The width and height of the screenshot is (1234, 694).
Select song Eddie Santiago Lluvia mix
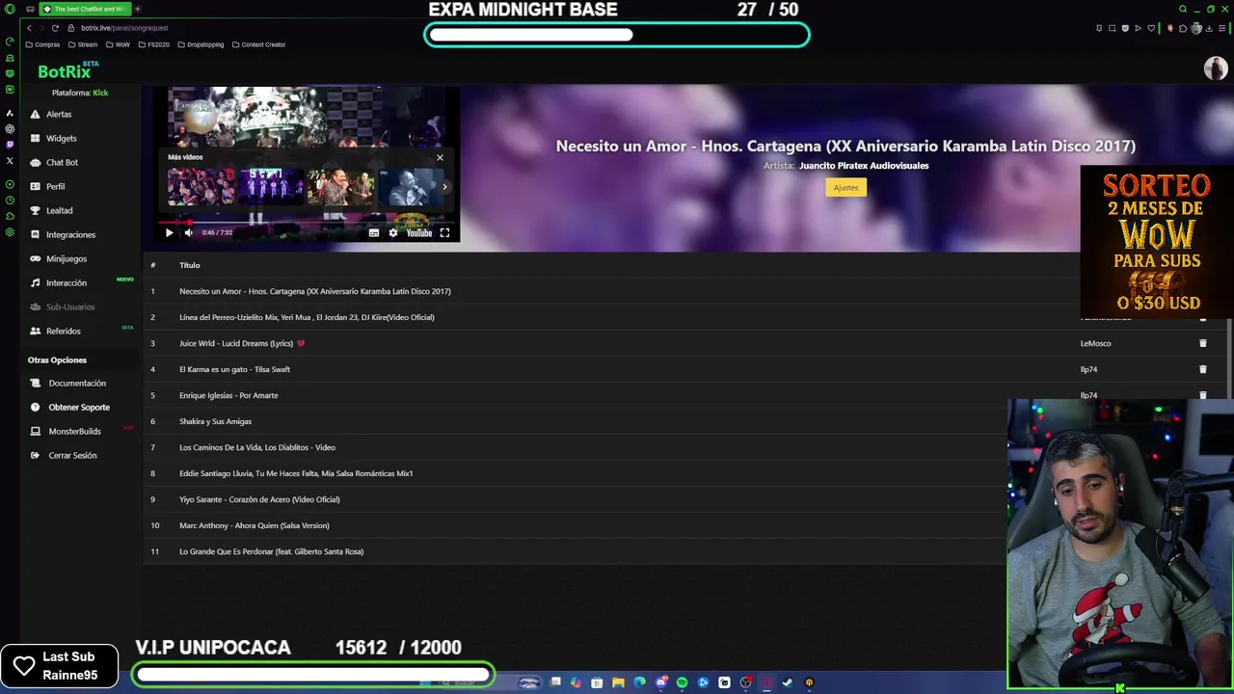click(x=296, y=473)
